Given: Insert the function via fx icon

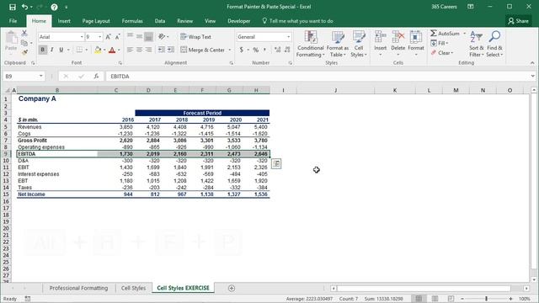Looking at the screenshot, I should 96,77.
